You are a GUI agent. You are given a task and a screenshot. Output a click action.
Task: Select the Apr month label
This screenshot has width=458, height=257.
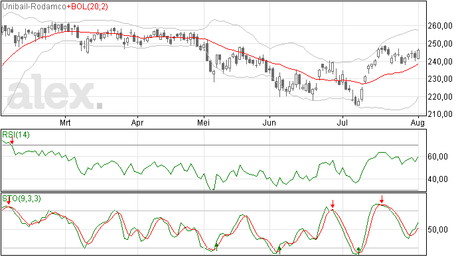(137, 122)
